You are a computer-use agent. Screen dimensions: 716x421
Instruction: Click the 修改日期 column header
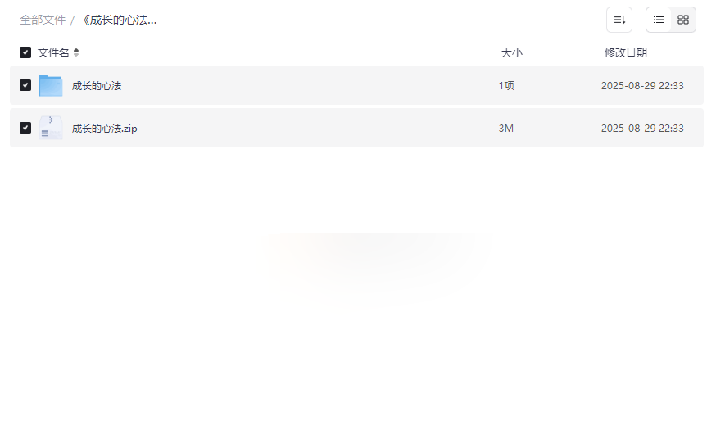pyautogui.click(x=625, y=52)
